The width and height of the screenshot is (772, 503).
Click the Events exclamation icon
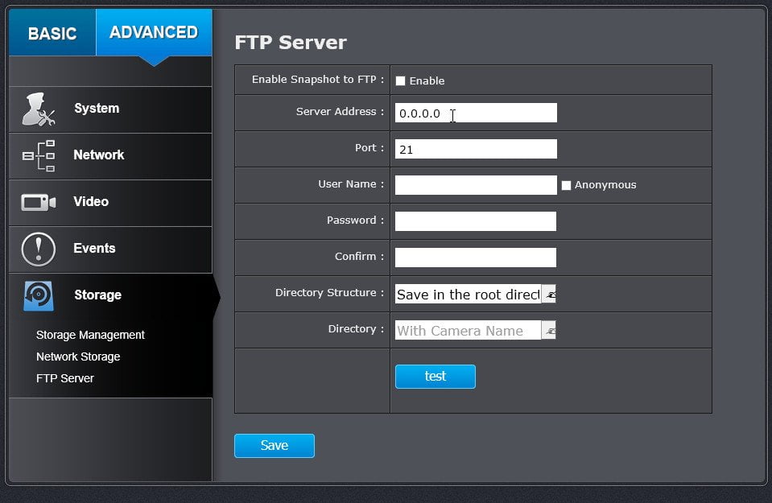[x=39, y=249]
